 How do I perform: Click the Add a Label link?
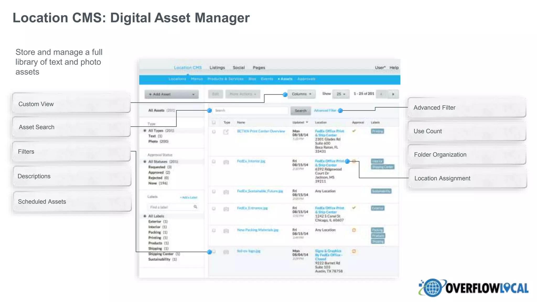189,197
